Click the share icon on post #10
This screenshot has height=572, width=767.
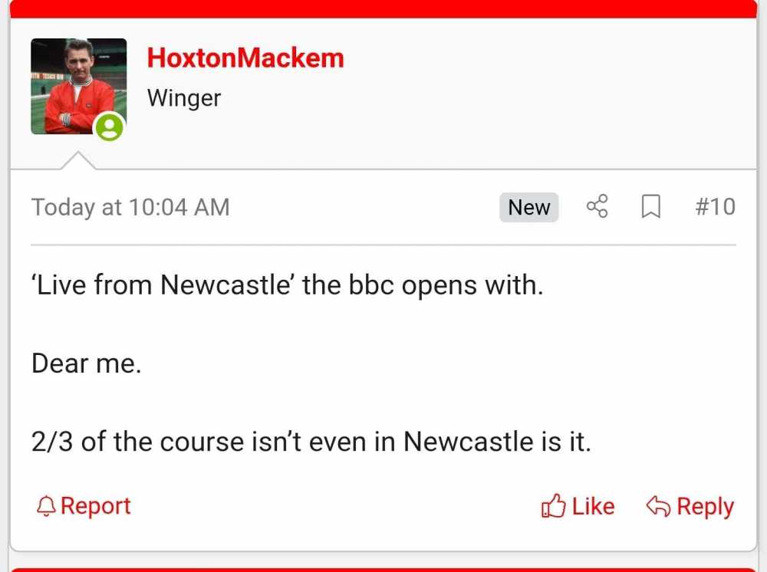(x=597, y=206)
